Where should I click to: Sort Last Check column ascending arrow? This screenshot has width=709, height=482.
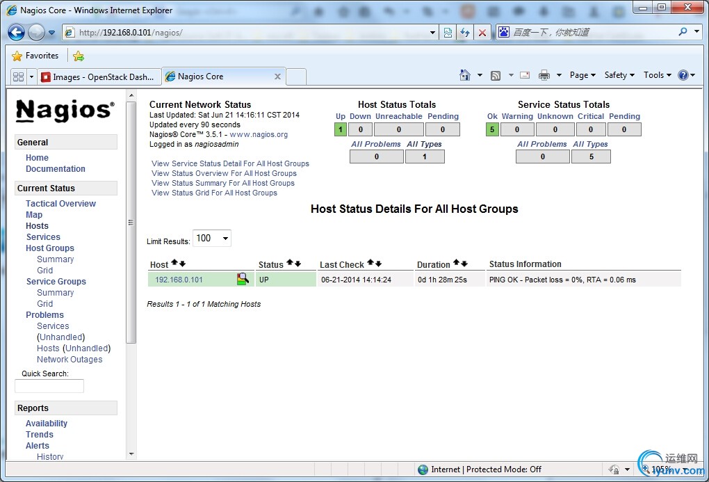point(370,263)
